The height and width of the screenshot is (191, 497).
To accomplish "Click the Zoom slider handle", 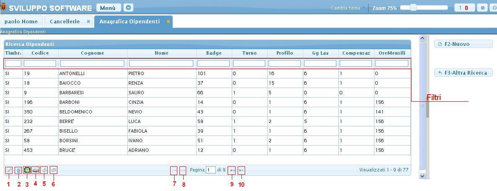I will (413, 8).
